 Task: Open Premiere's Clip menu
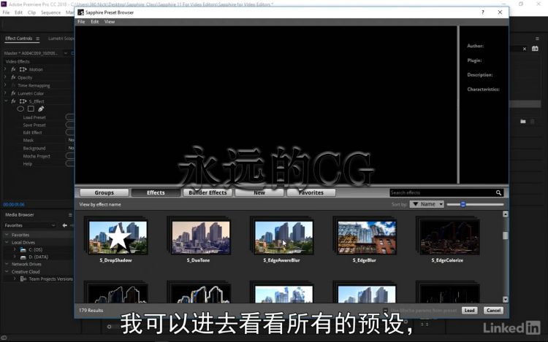31,12
